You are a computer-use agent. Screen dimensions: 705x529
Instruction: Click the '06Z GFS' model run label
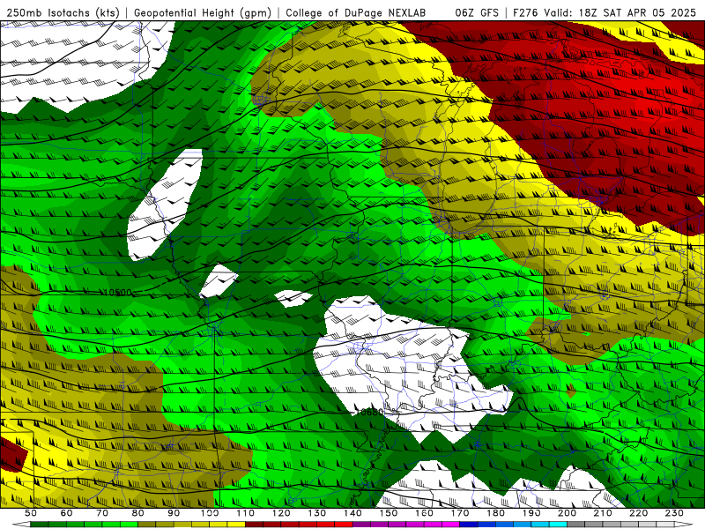(477, 12)
